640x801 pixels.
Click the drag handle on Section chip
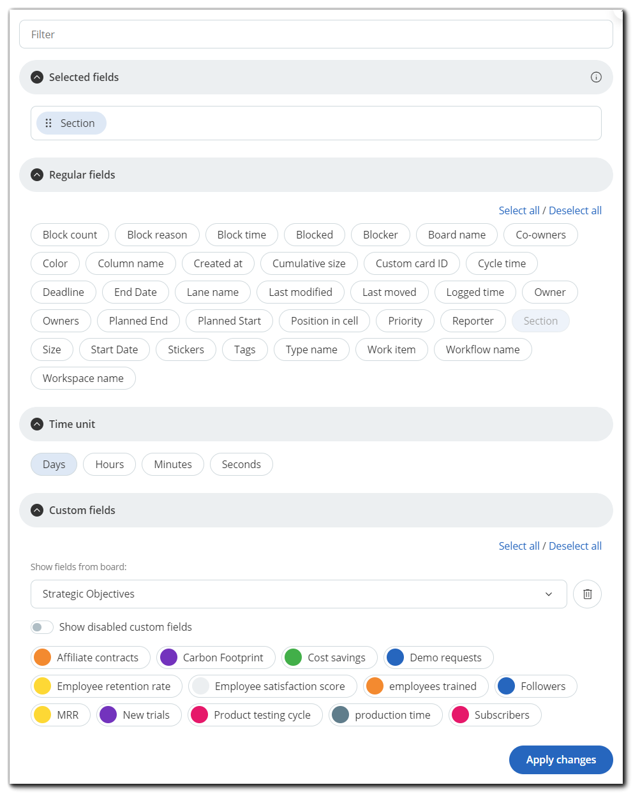pyautogui.click(x=48, y=123)
